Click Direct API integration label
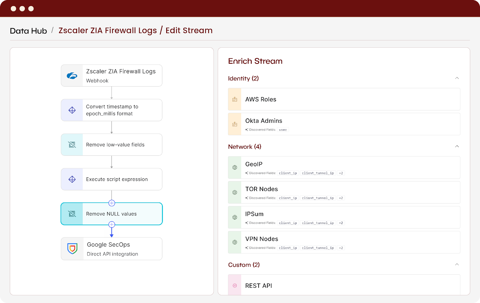The width and height of the screenshot is (480, 303). coord(112,254)
